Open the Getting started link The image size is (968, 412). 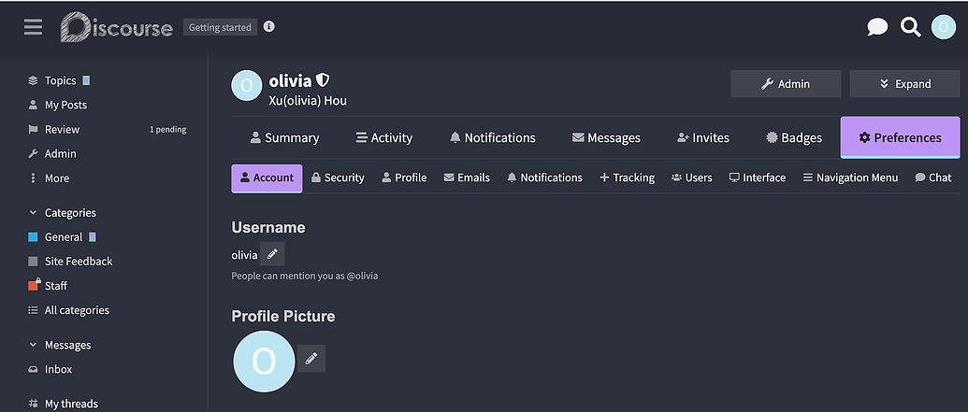[220, 27]
